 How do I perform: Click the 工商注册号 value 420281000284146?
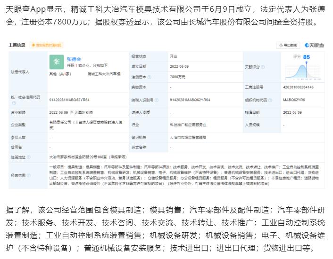coord(298,87)
